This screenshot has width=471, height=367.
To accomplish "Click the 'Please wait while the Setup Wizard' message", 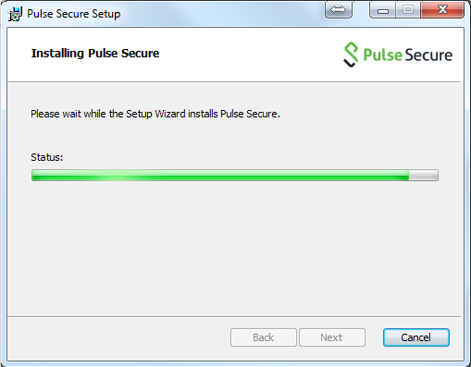I will pos(155,114).
